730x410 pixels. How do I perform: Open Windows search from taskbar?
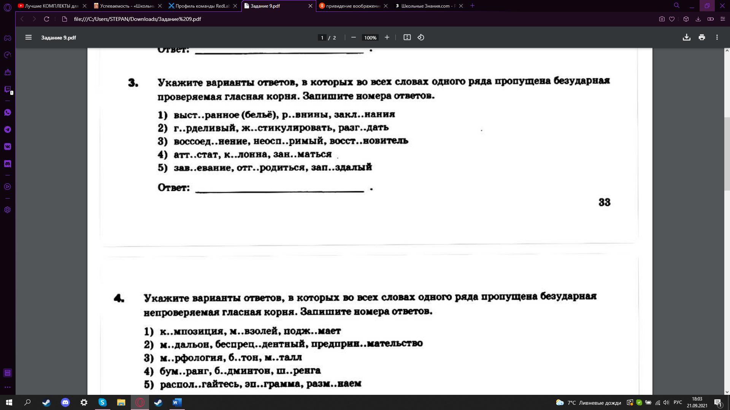[27, 402]
